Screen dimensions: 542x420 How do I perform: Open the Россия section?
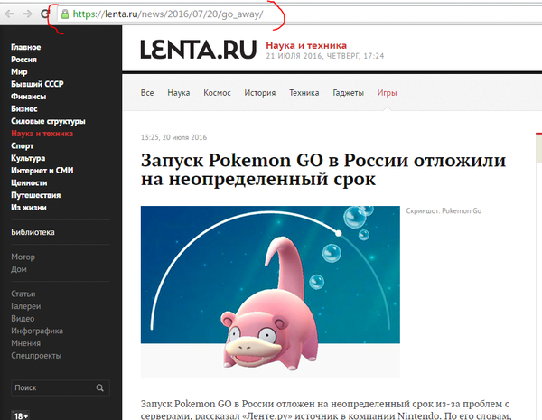pos(23,60)
